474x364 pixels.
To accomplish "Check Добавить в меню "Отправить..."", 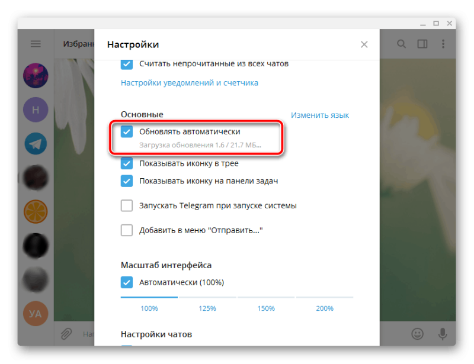I will 127,230.
